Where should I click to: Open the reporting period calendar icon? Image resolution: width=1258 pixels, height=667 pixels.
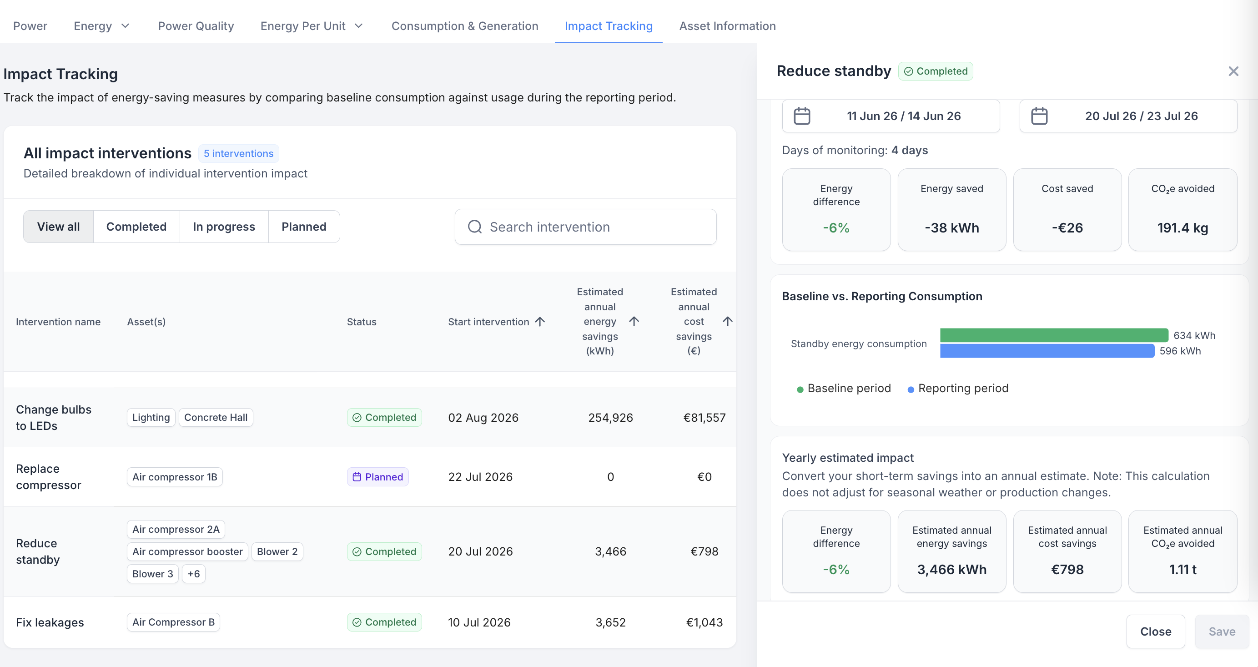tap(1039, 116)
